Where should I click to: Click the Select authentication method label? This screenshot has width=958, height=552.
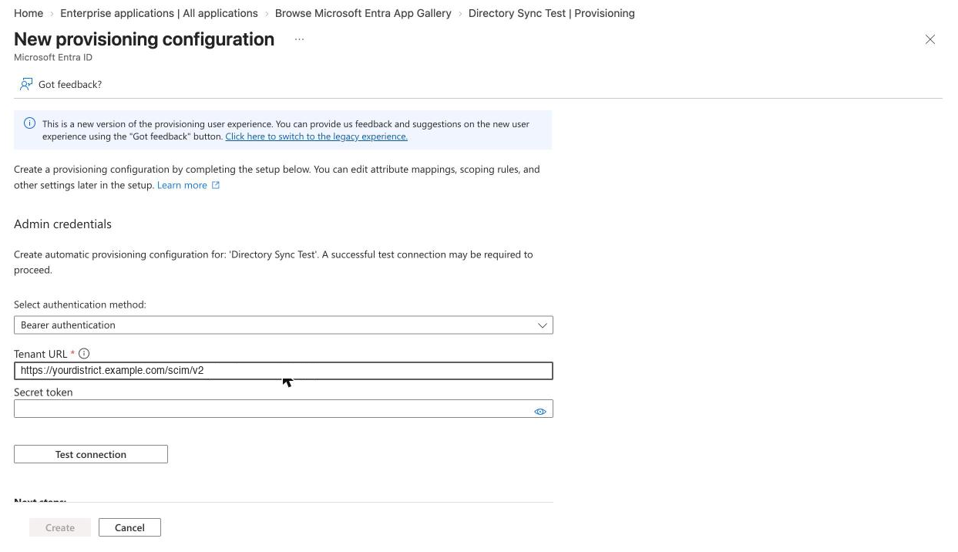[x=80, y=305]
